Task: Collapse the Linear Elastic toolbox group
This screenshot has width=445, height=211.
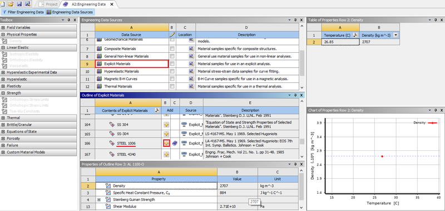Action: pos(3,48)
